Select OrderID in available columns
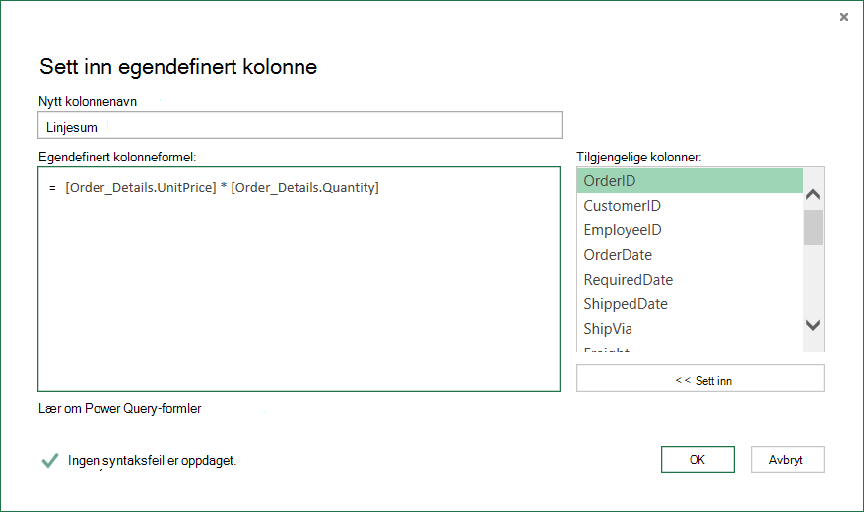The image size is (864, 512). (x=690, y=180)
